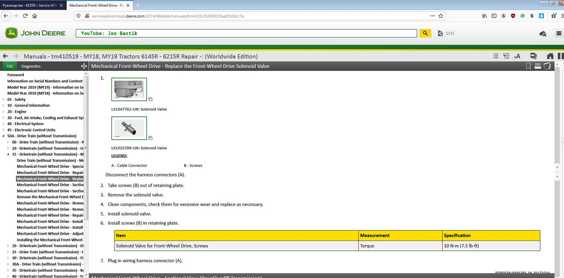Bookmark this page with the bookmark icon
The image size is (564, 278).
tap(528, 66)
